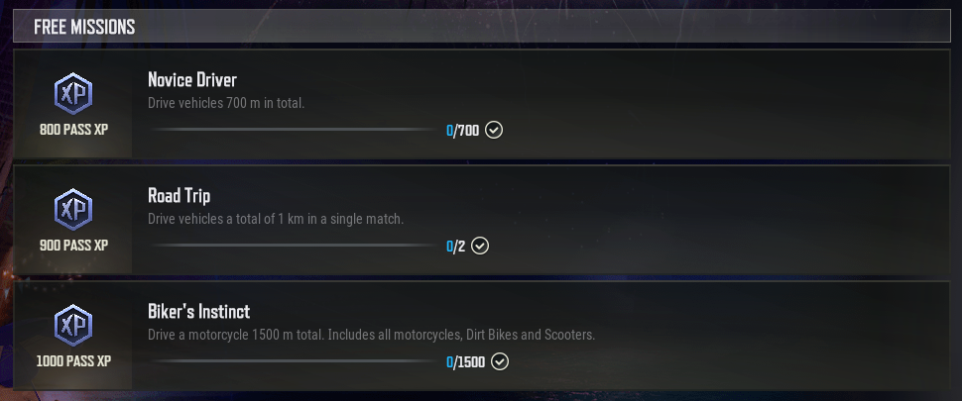Viewport: 962px width, 401px height.
Task: Click the Road Trip XP badge icon
Action: click(73, 209)
